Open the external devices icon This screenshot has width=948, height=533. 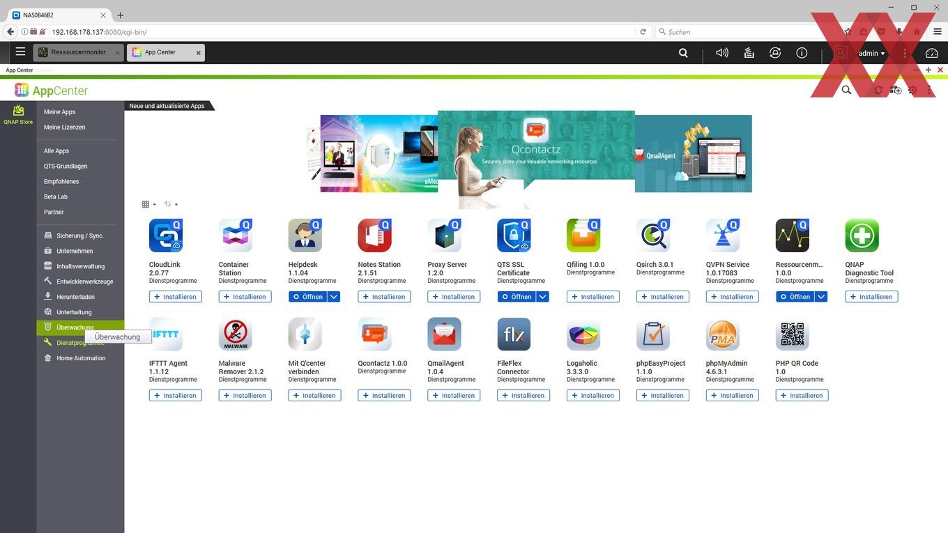pyautogui.click(x=775, y=53)
